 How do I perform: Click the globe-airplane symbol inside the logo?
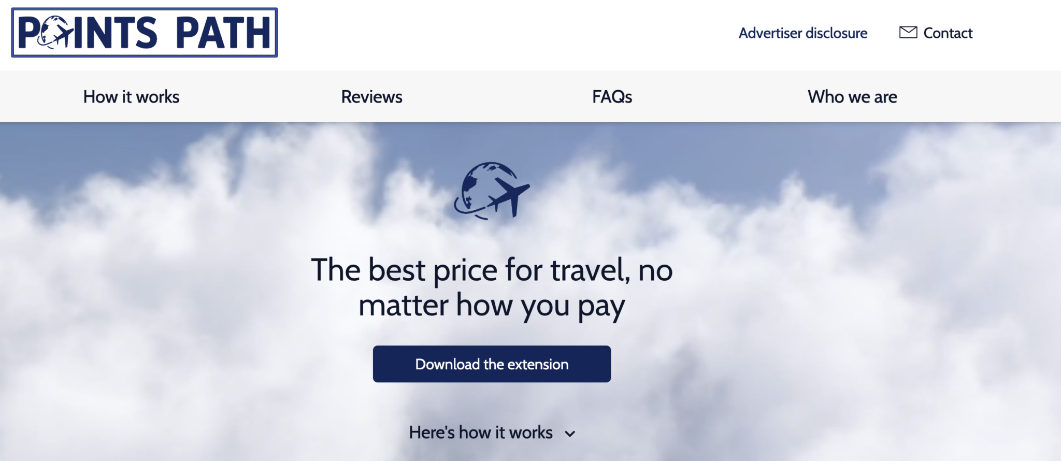[55, 33]
